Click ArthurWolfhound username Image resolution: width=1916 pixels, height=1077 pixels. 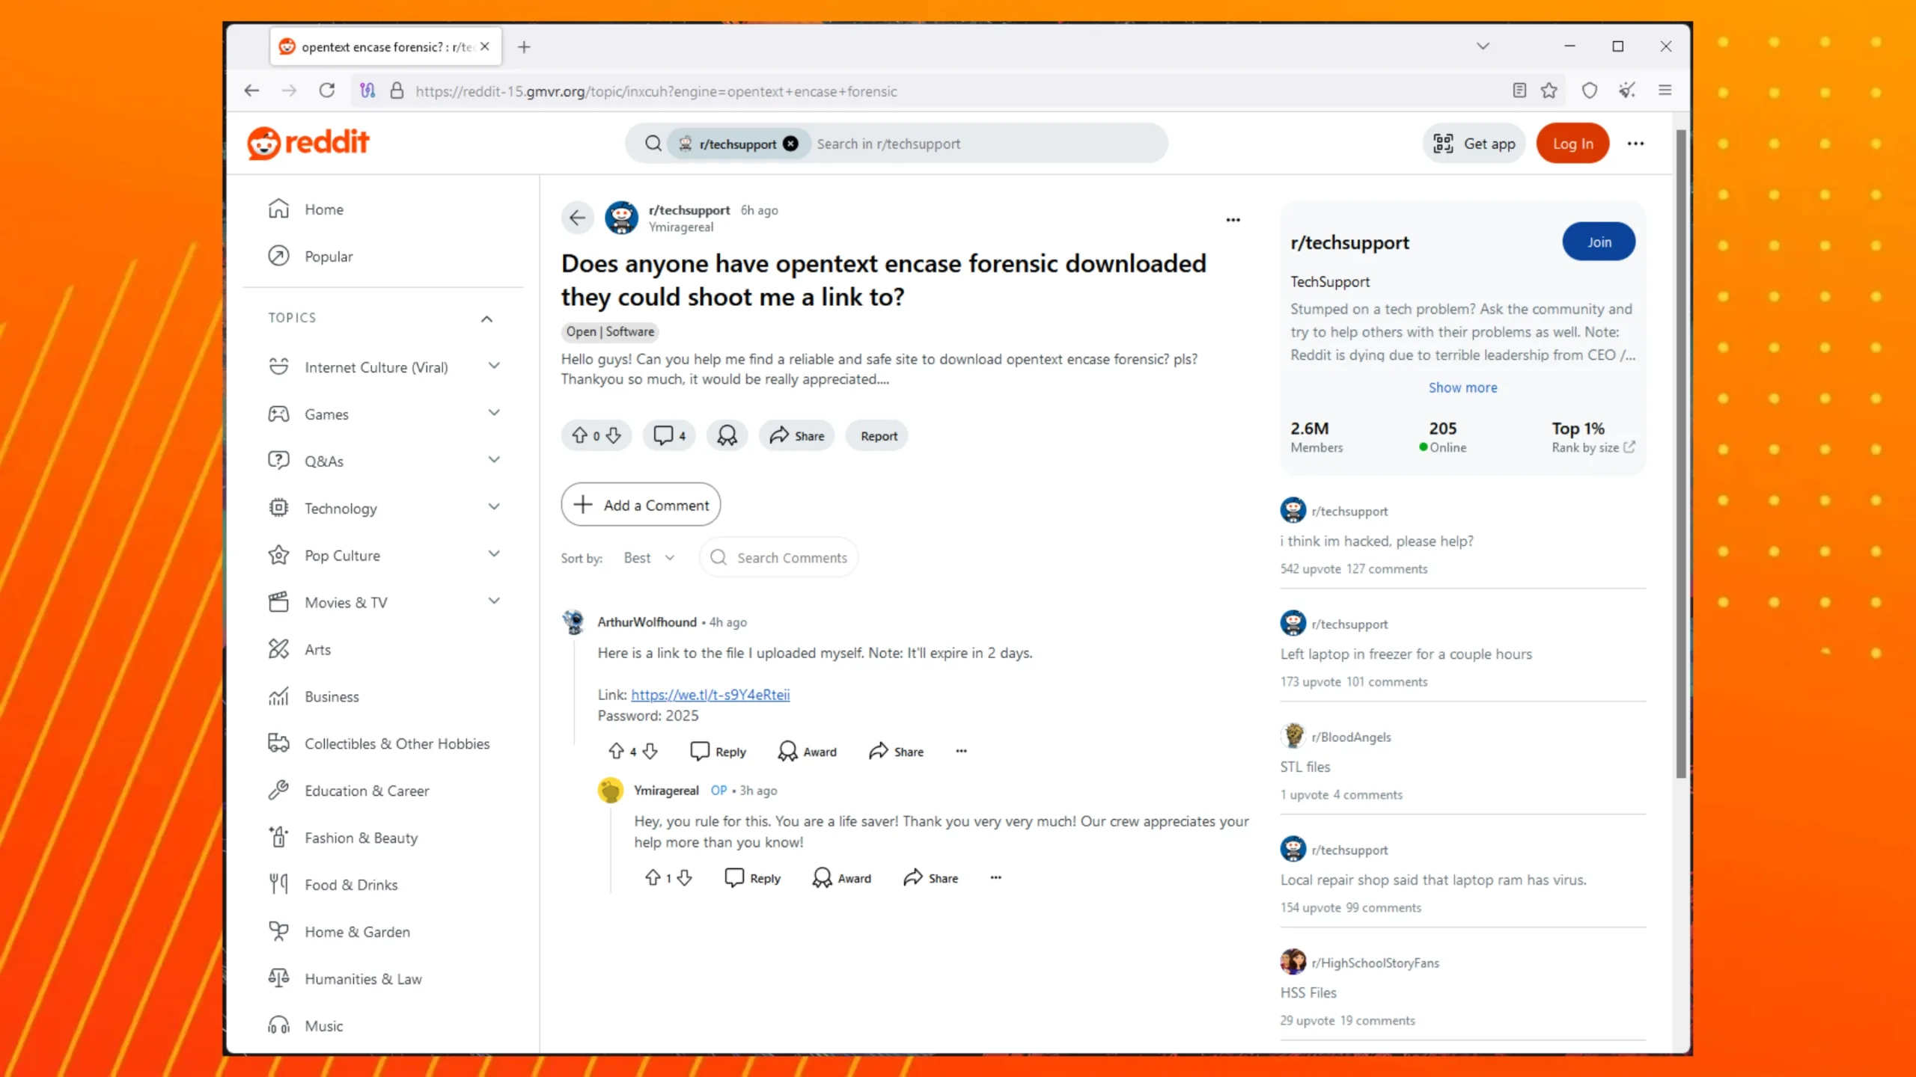point(647,622)
